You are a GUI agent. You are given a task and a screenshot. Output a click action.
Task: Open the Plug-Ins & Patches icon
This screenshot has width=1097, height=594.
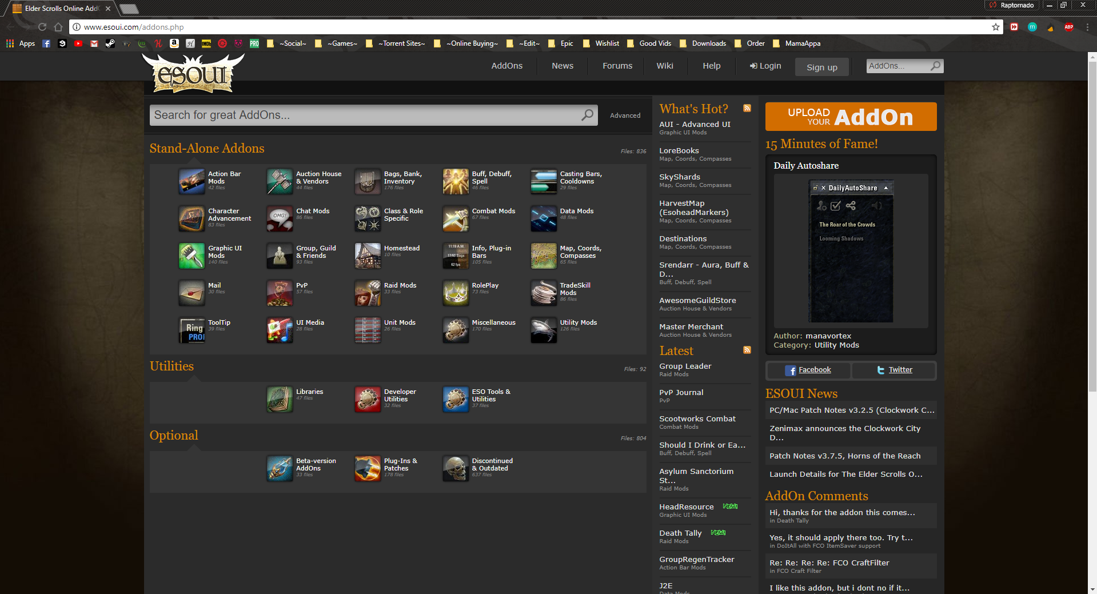point(368,469)
